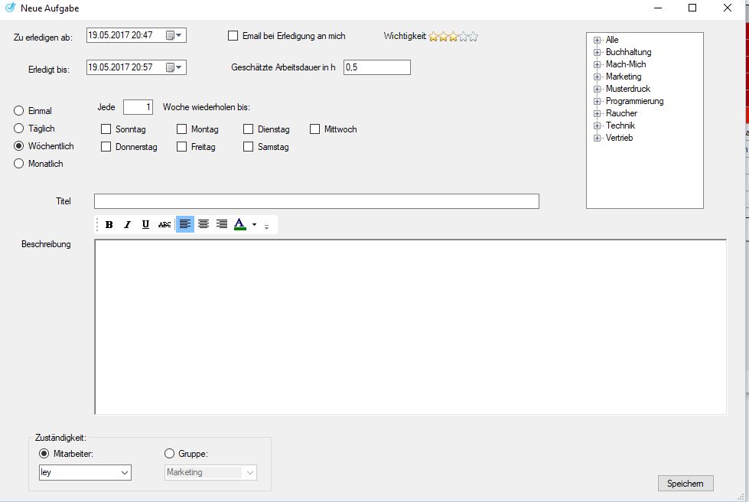
Task: Select Programmierung label in category tree
Action: click(x=634, y=101)
